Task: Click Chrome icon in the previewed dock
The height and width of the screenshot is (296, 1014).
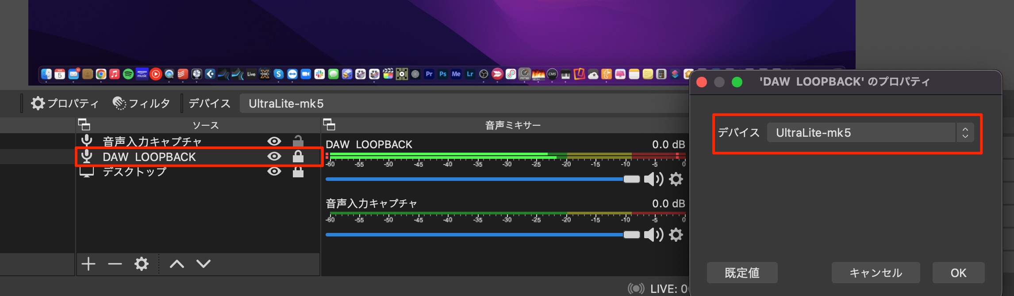Action: [x=101, y=74]
